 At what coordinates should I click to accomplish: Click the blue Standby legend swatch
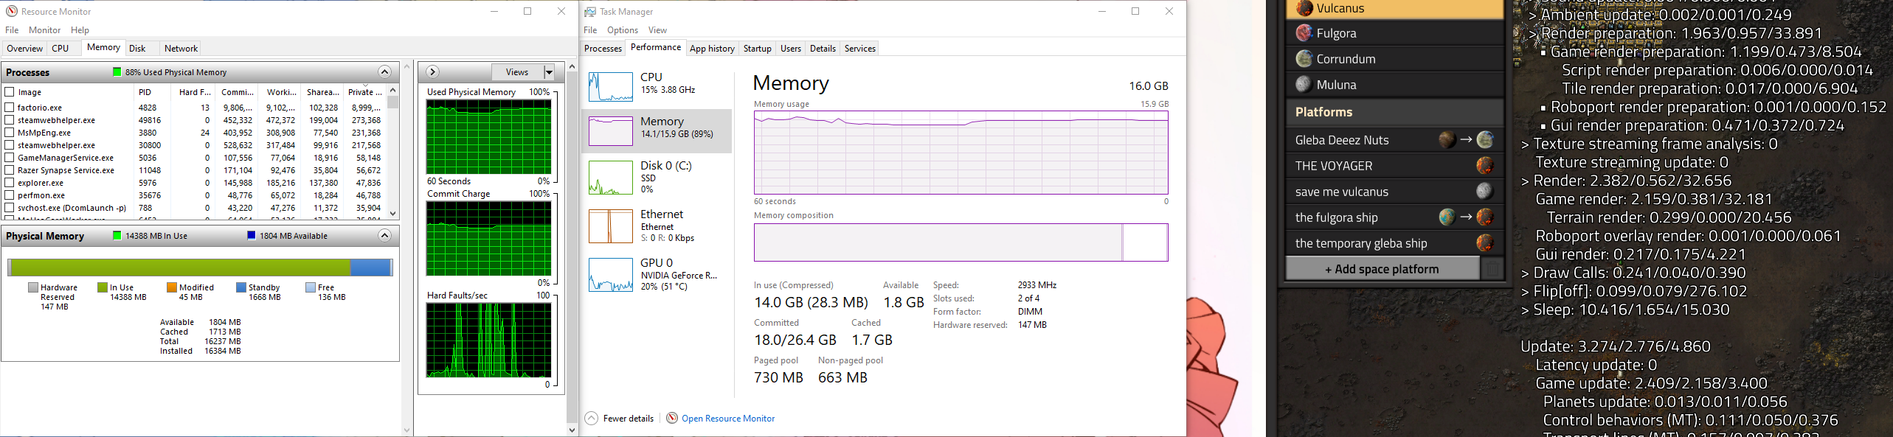241,287
